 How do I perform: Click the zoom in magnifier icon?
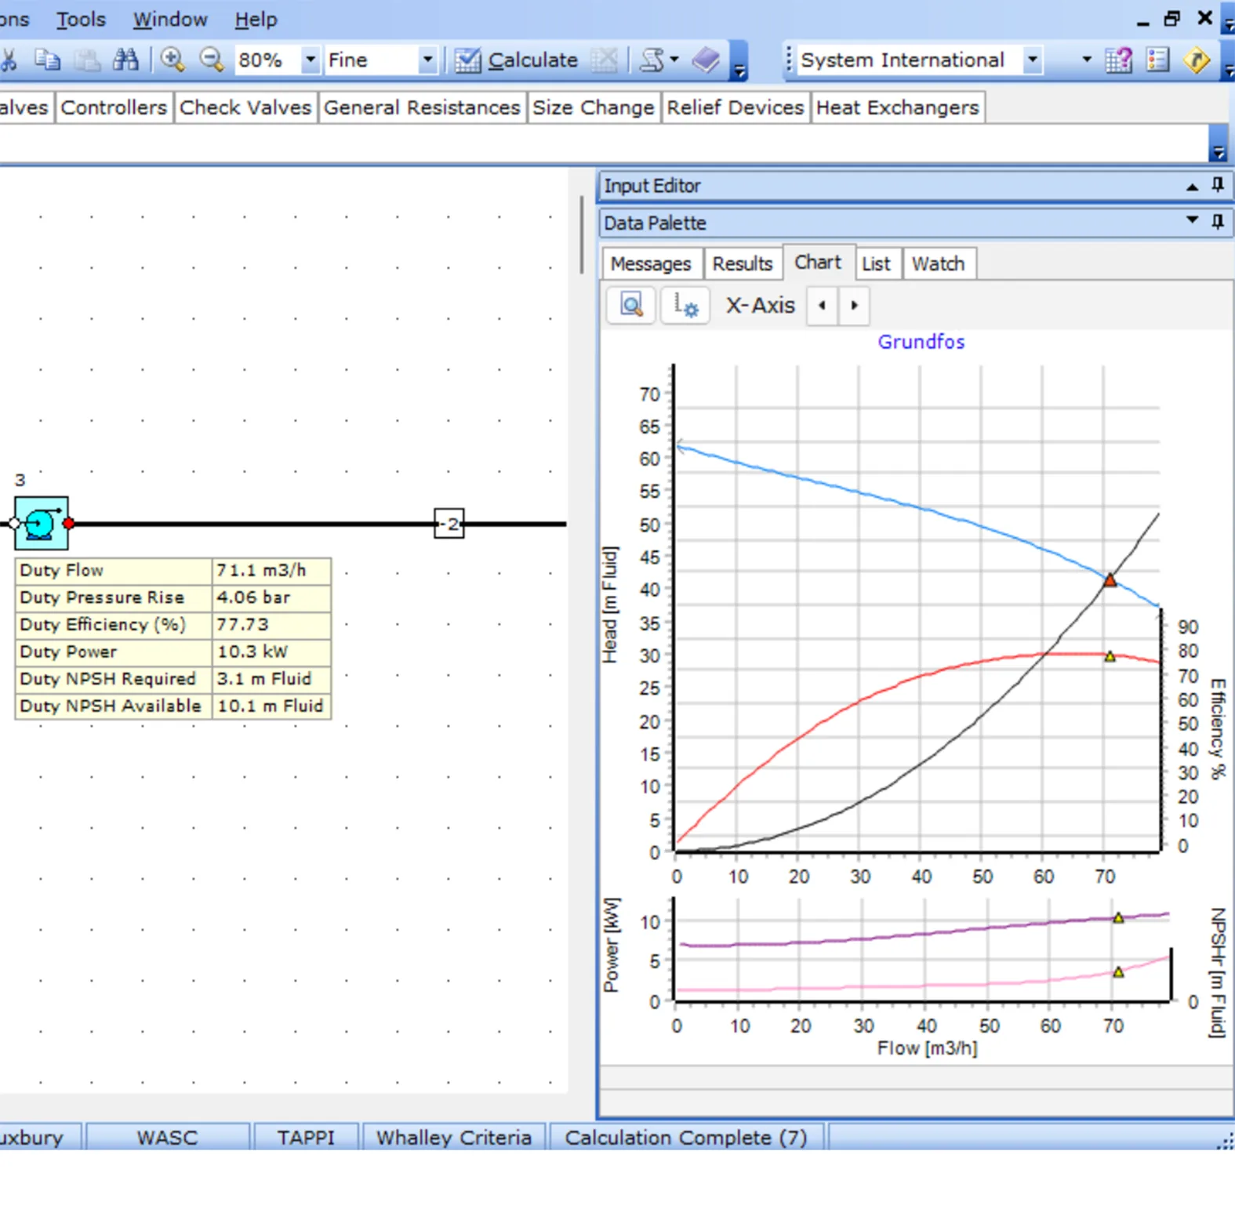[x=173, y=60]
